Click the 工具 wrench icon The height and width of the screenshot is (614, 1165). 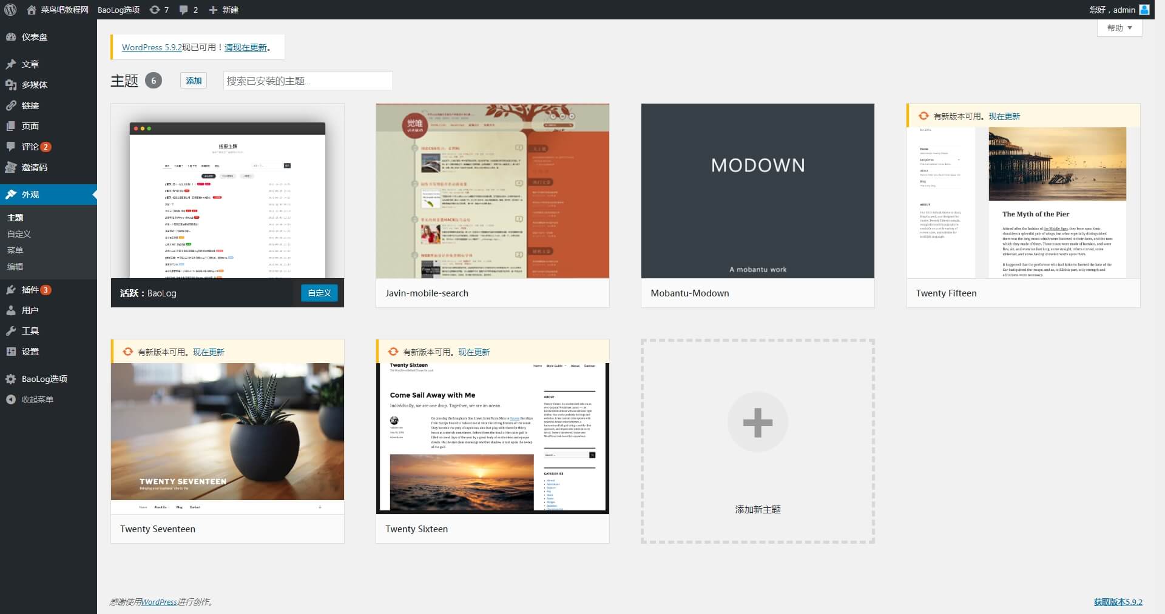click(11, 331)
